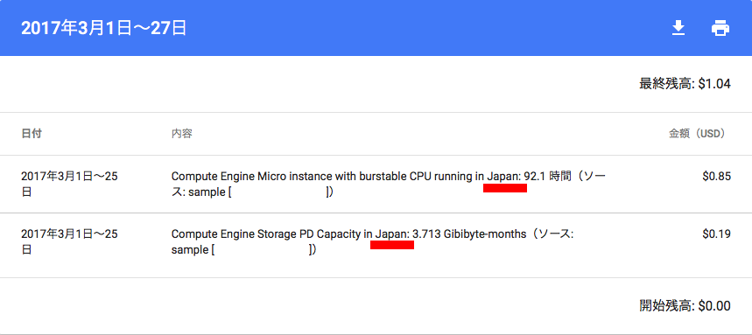The height and width of the screenshot is (335, 752).
Task: Download the billing statement
Action: 678,29
